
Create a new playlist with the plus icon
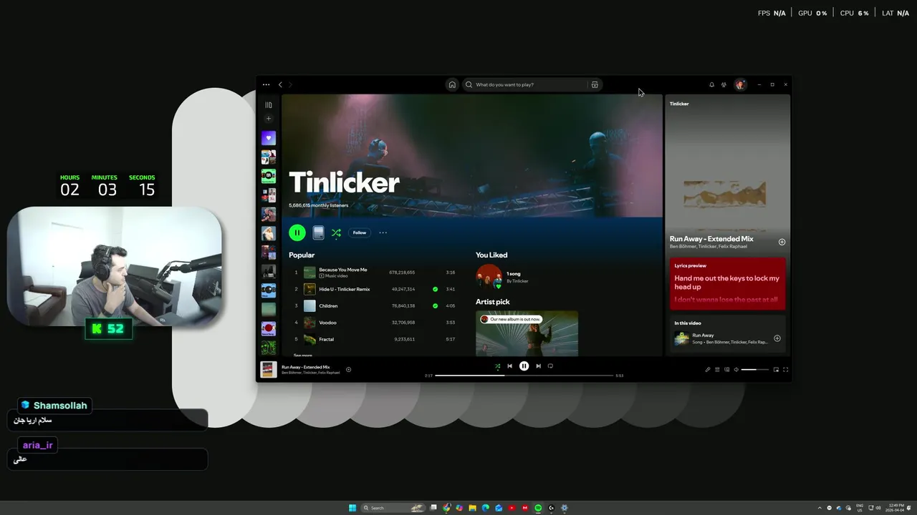(x=269, y=119)
